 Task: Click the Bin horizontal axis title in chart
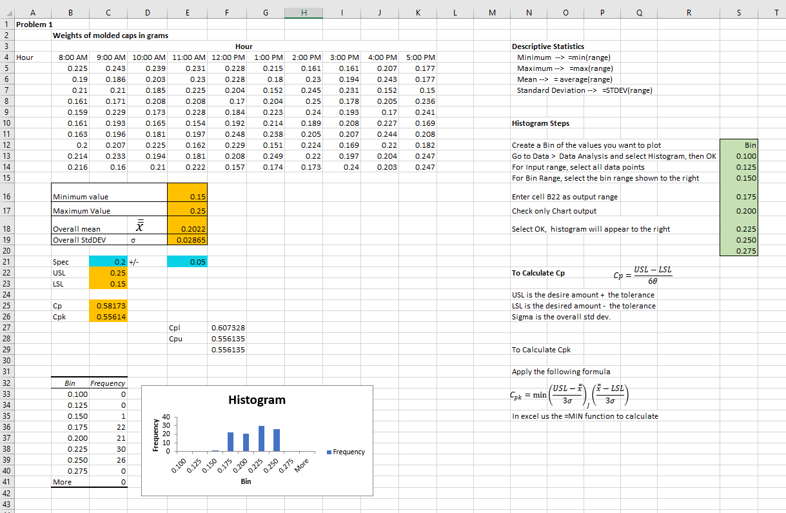[x=246, y=481]
